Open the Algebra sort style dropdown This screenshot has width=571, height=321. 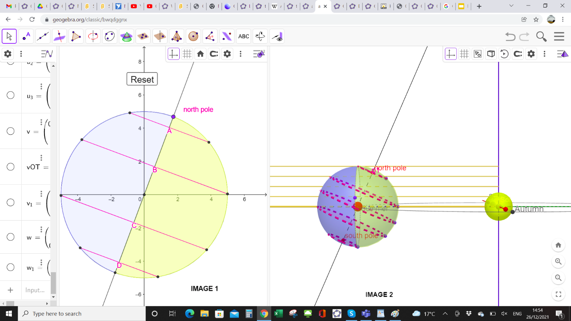[47, 54]
